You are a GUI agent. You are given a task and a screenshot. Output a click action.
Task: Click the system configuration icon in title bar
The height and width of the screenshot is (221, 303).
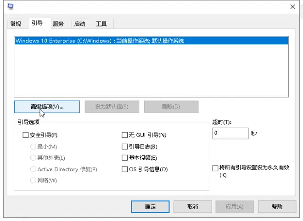click(x=11, y=6)
